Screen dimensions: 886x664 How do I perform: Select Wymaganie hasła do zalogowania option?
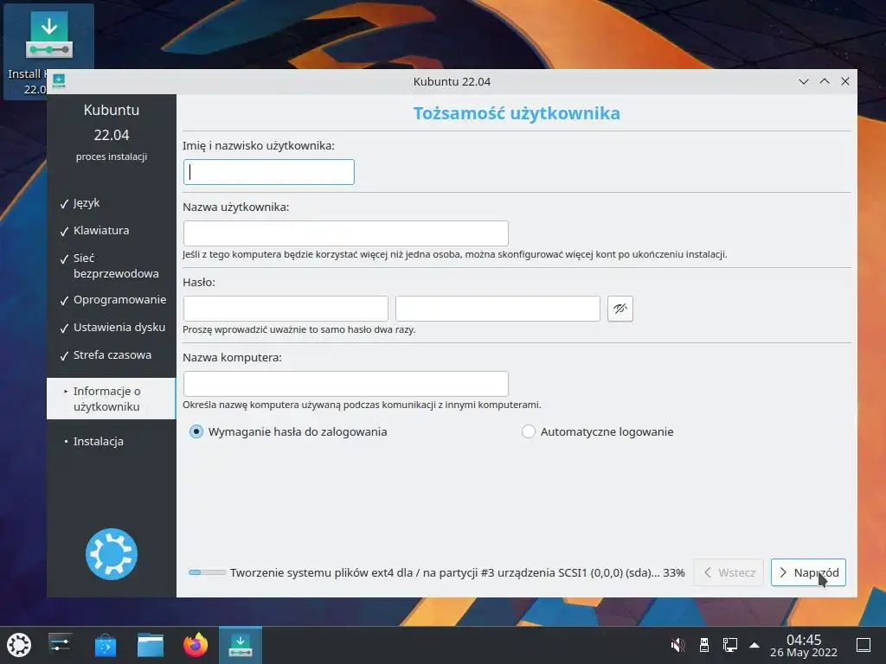288,432
